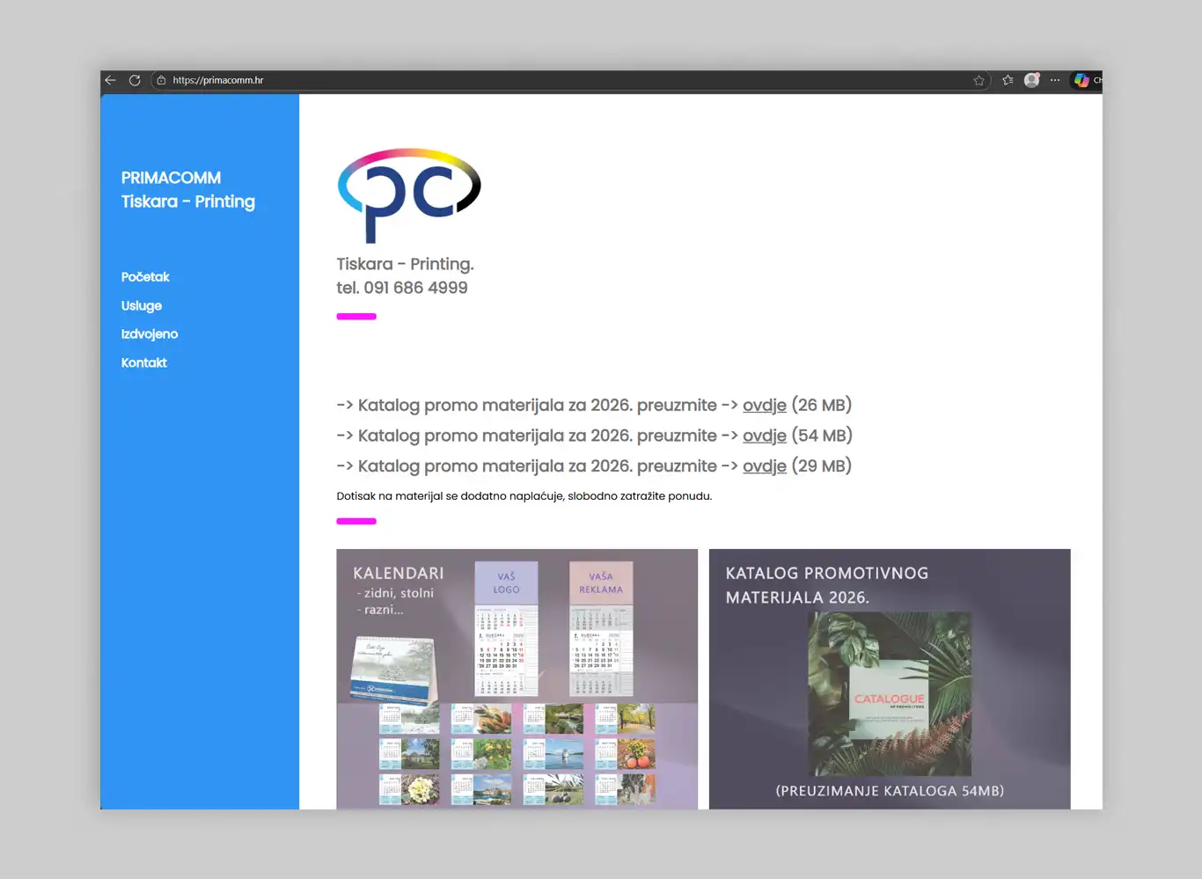Viewport: 1202px width, 879px height.
Task: Open browser settings and more menu
Action: tap(1055, 80)
